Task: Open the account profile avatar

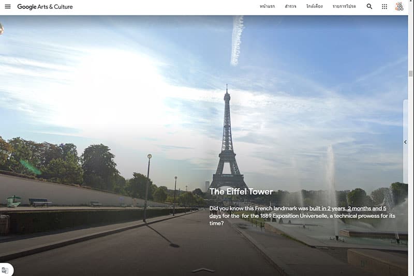Action: [399, 7]
